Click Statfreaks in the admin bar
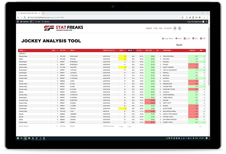This screenshot has width=226, height=154. (x=25, y=22)
